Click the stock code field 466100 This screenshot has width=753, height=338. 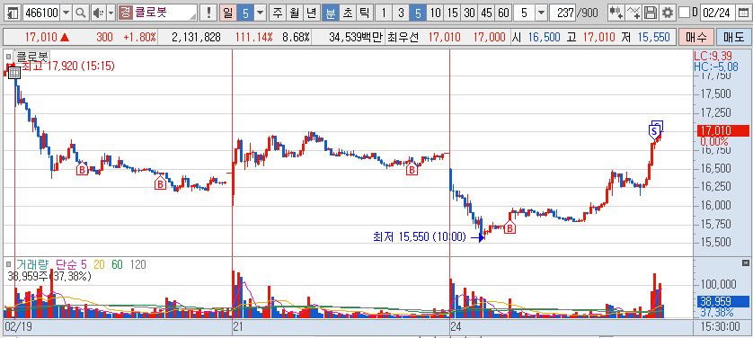coord(41,13)
